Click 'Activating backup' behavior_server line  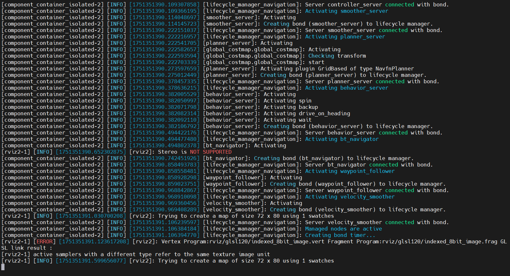point(291,107)
